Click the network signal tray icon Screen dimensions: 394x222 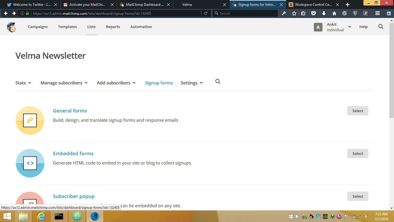tap(360, 217)
